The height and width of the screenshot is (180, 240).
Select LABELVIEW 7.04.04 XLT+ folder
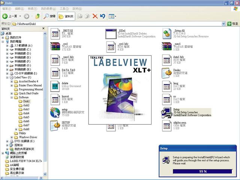(x=24, y=161)
